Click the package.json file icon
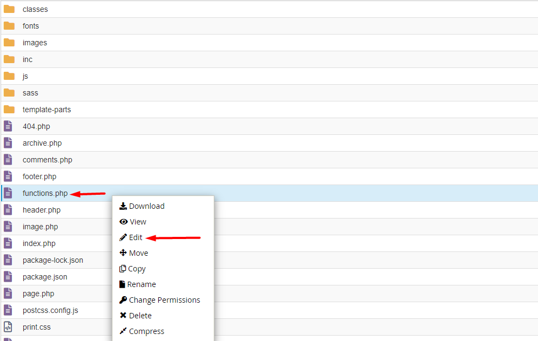The height and width of the screenshot is (341, 538). [8, 277]
